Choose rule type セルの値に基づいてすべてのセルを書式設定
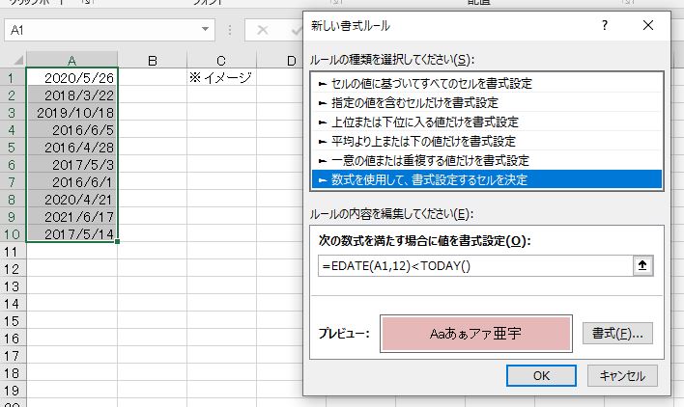 487,83
